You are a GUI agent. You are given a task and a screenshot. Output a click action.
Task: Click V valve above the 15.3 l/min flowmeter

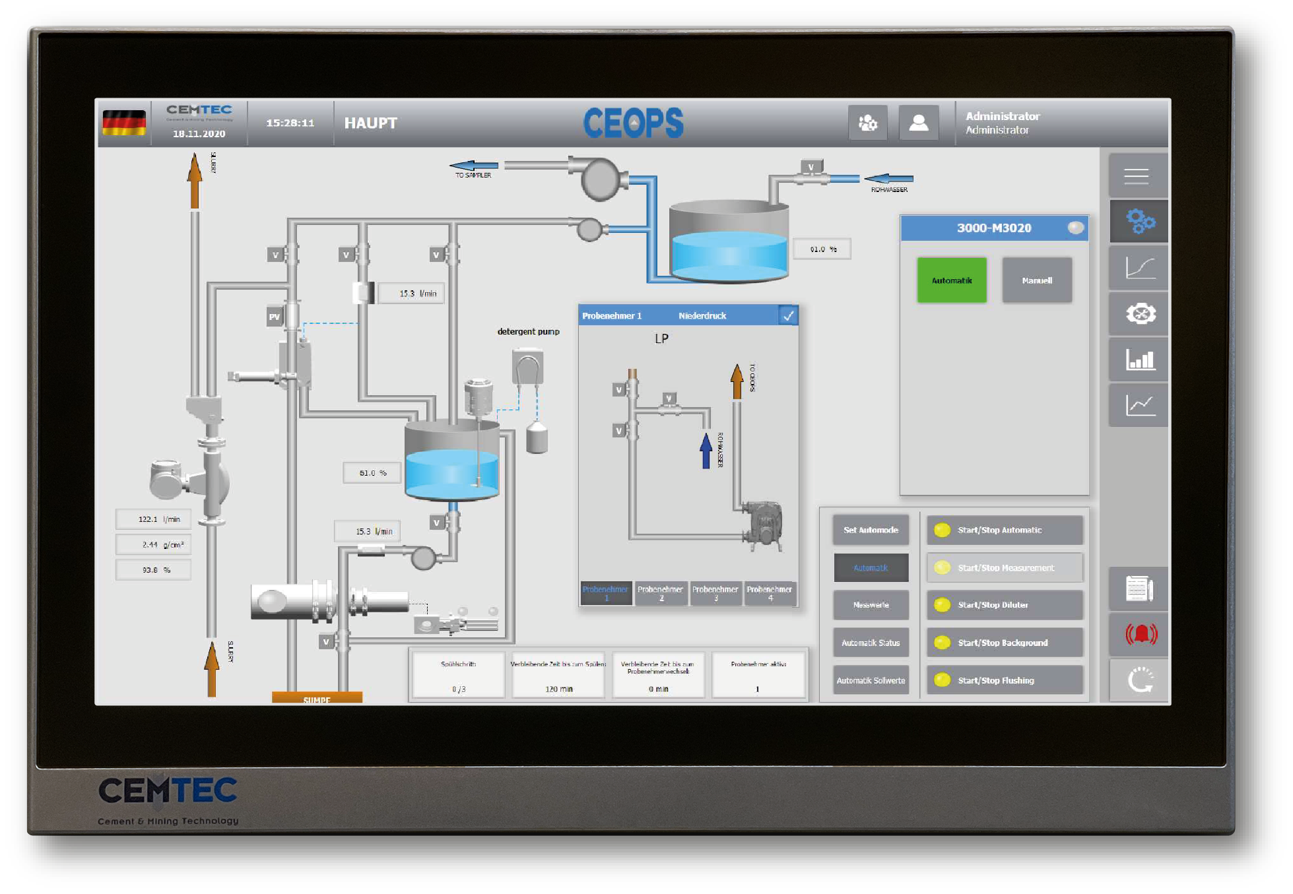(347, 255)
